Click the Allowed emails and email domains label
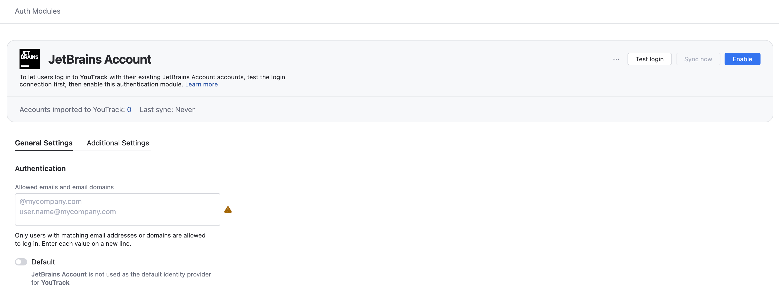Screen dimensions: 779x297 (64, 187)
